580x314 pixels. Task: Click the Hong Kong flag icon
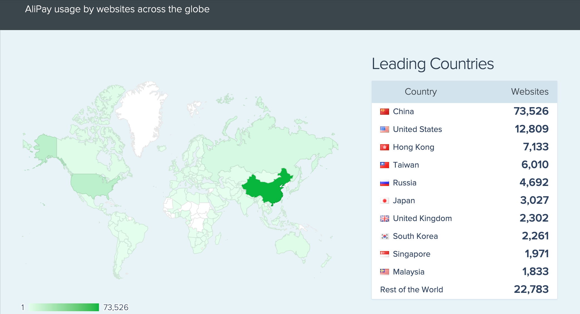coord(384,147)
